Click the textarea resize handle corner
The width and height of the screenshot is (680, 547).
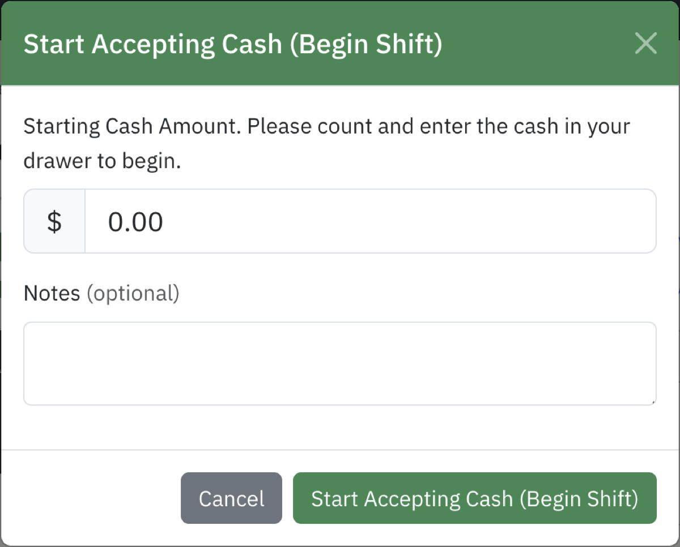[x=653, y=402]
